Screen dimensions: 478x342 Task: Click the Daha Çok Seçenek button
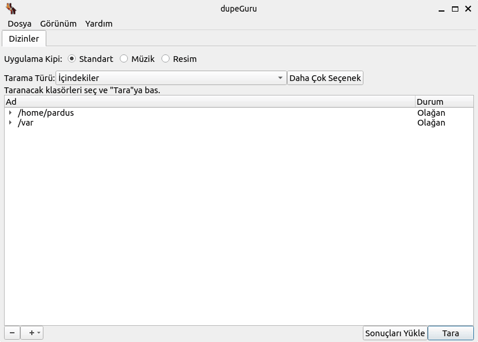325,78
